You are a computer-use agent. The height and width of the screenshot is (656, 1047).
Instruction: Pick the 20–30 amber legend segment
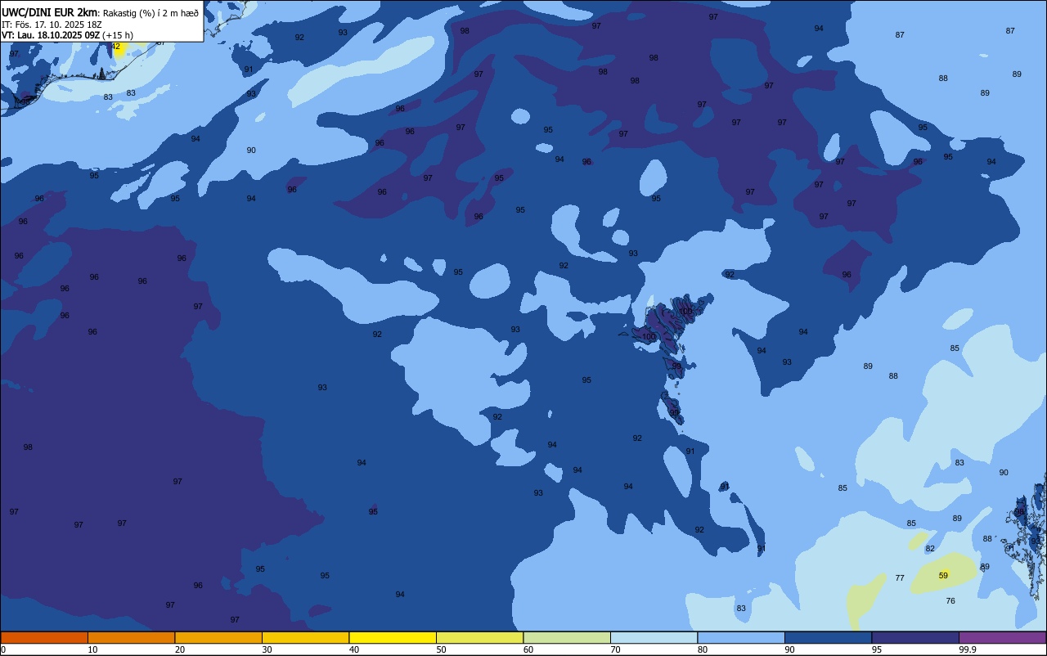click(x=218, y=637)
